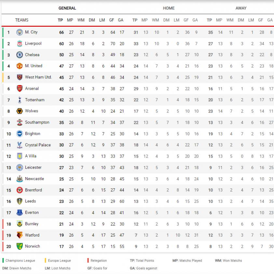This screenshot has height=274, width=274.
Task: Select the Watford club crest
Action: click(20, 235)
